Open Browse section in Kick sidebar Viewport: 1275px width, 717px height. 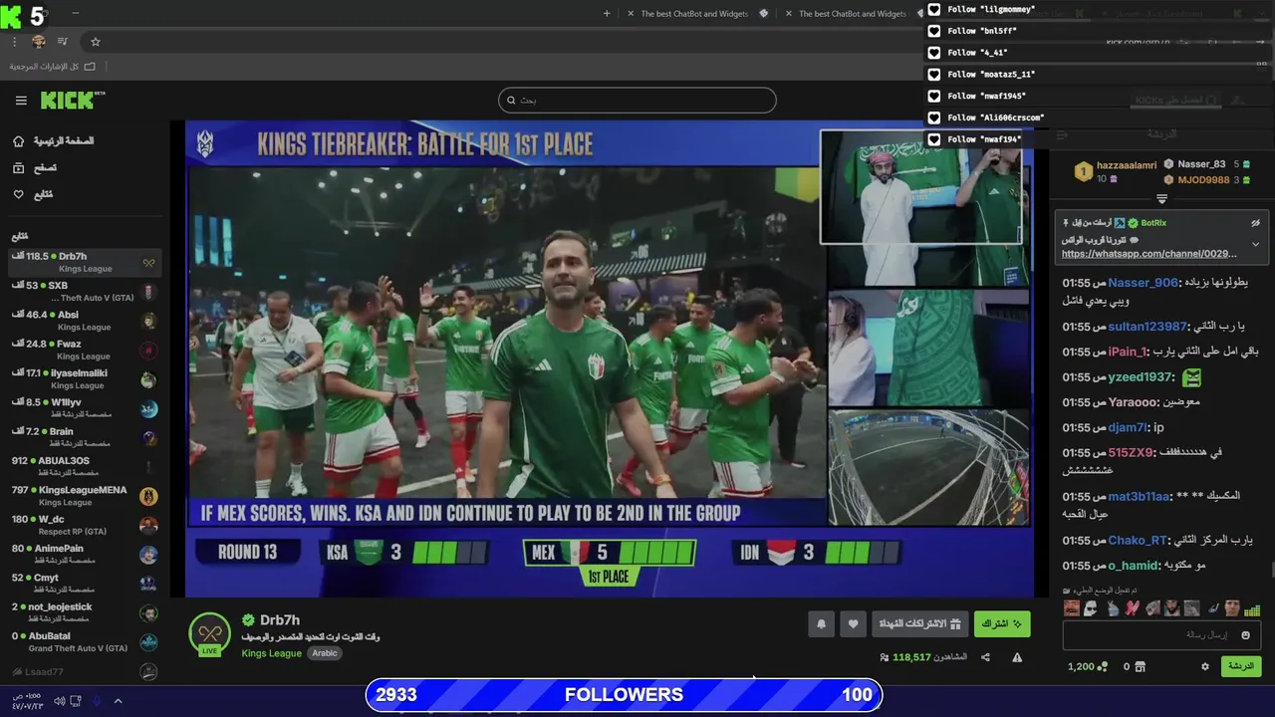35,168
